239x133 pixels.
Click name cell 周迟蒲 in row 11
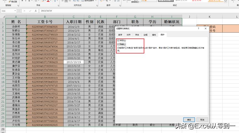click(16, 62)
